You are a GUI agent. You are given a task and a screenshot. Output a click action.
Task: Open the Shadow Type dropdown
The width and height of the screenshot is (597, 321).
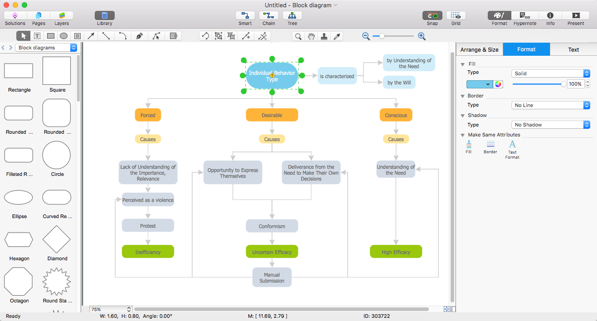point(551,125)
